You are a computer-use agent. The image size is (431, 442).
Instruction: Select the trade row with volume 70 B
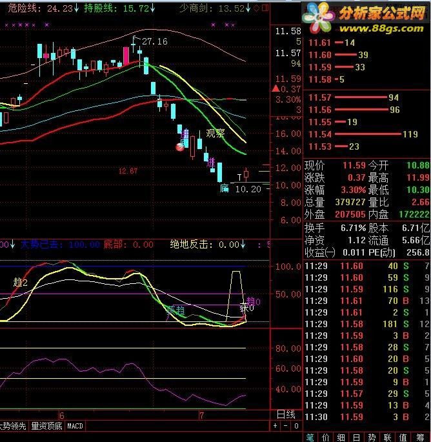click(367, 301)
